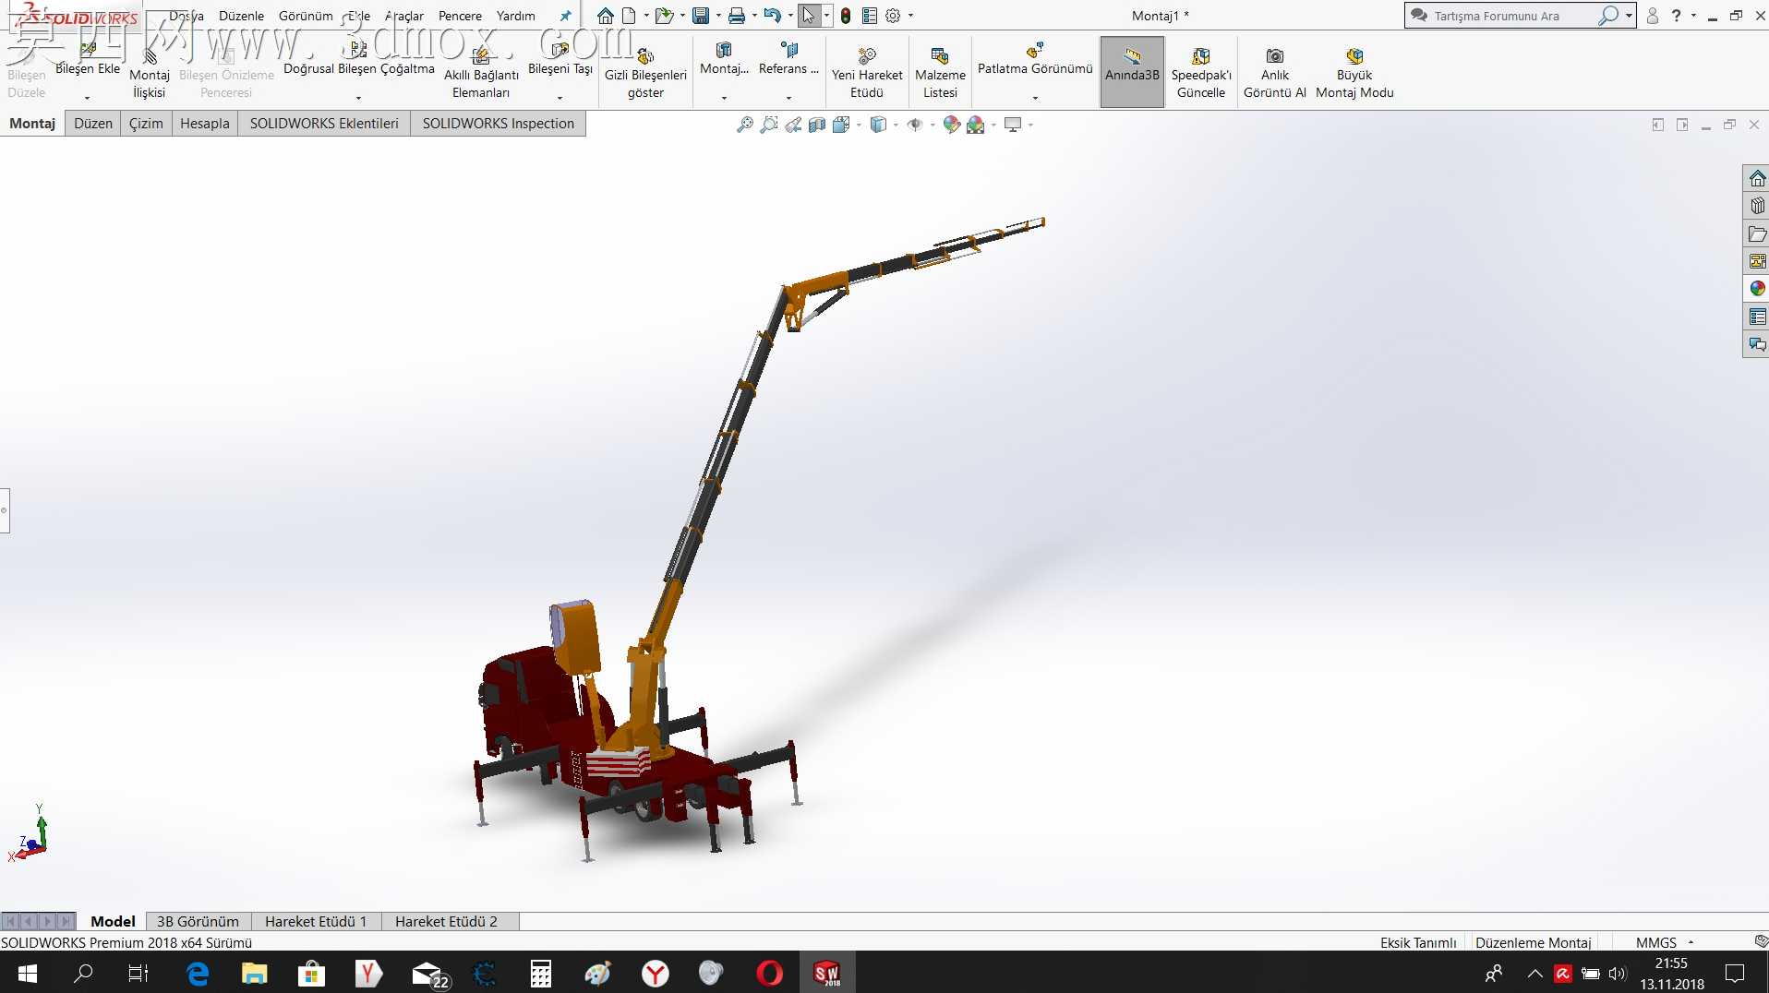The height and width of the screenshot is (993, 1769).
Task: Open File Explorer pane in task pane
Action: click(1757, 233)
